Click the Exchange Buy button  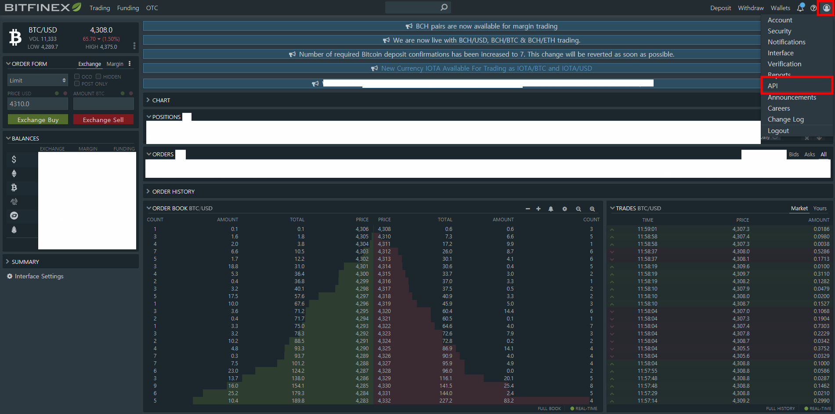pos(38,119)
